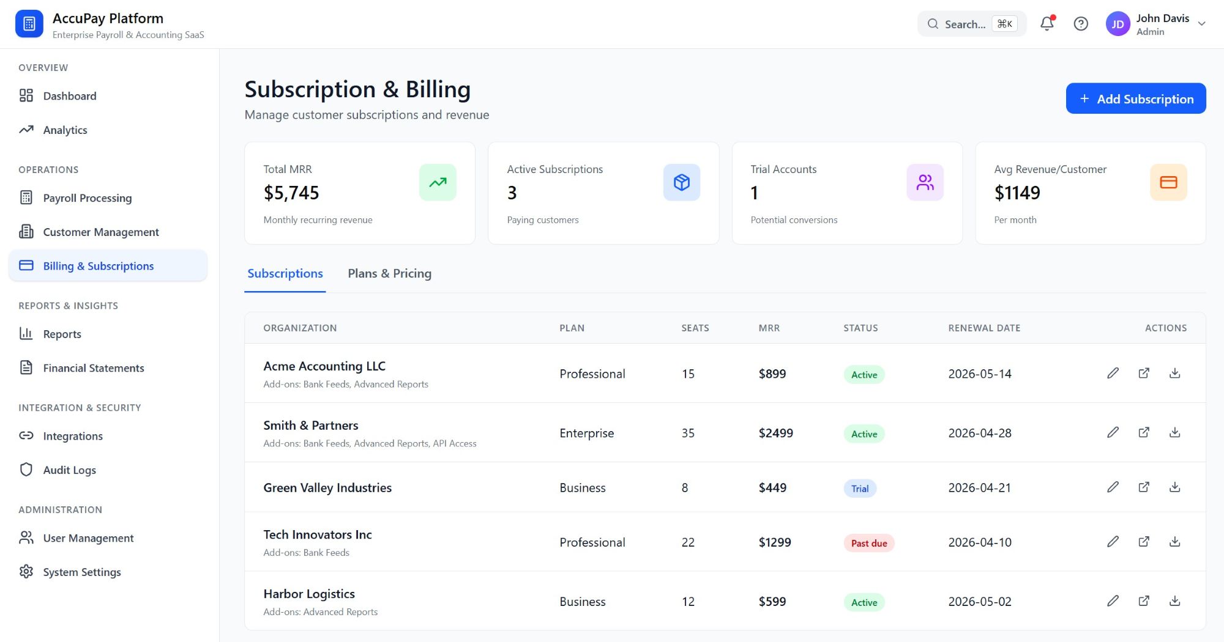The image size is (1224, 642).
Task: Open Analytics in the sidebar
Action: point(108,130)
